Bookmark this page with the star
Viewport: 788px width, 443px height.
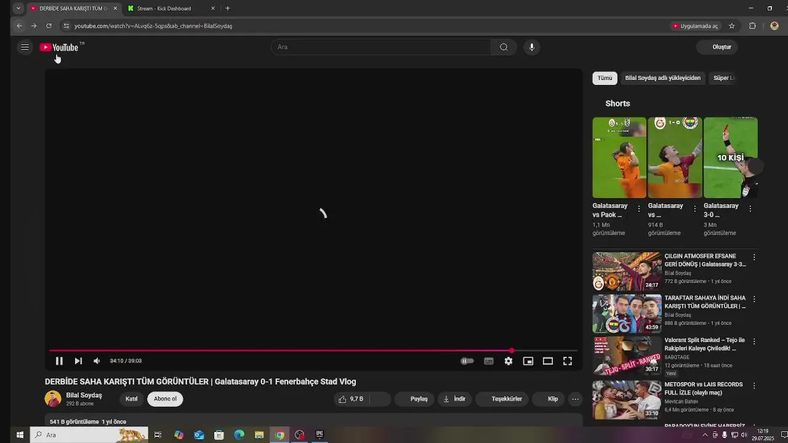pyautogui.click(x=731, y=26)
